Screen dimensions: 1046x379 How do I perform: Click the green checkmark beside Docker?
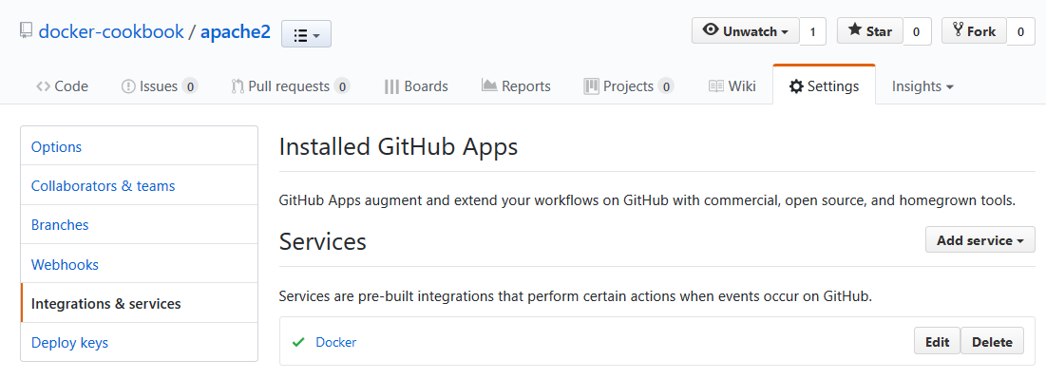click(x=298, y=342)
